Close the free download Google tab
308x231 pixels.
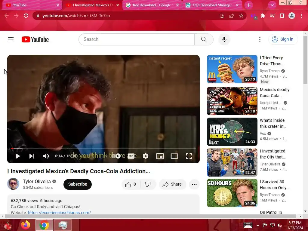point(177,5)
